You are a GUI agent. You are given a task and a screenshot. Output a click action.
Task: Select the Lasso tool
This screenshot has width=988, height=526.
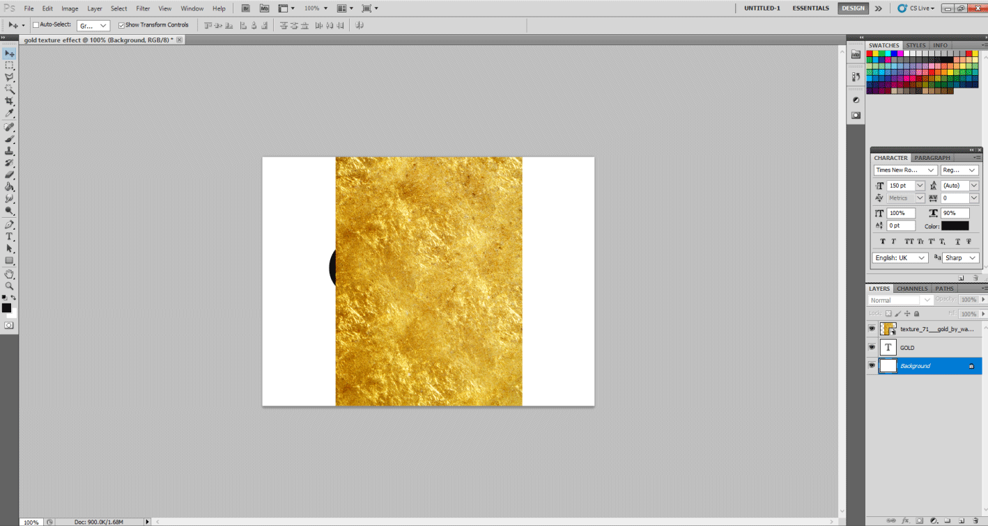coord(10,77)
